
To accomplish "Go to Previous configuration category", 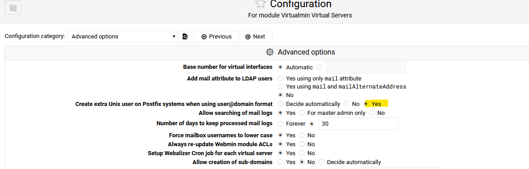I will (216, 37).
